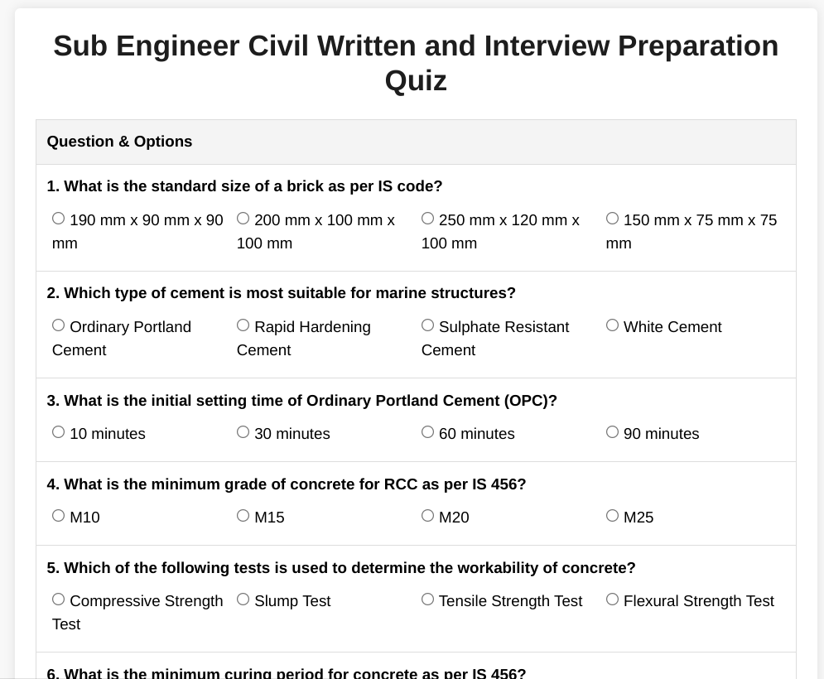Select 10 minutes for initial setting time
824x679 pixels.
[x=58, y=431]
